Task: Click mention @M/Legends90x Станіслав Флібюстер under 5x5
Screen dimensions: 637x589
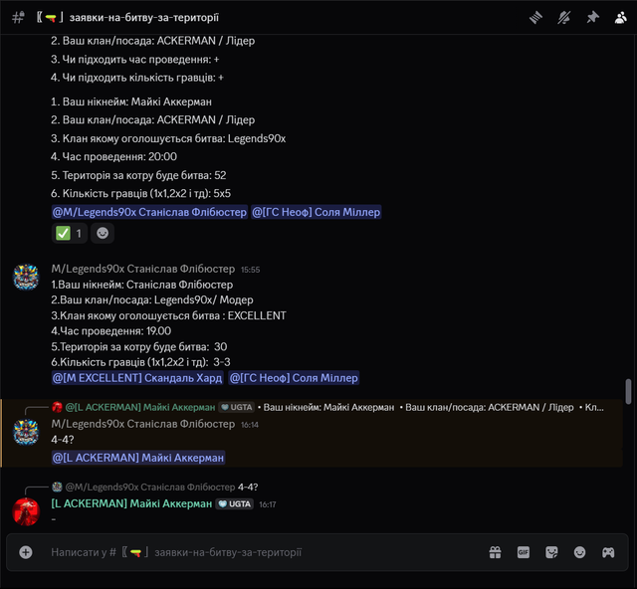Action: pos(149,212)
